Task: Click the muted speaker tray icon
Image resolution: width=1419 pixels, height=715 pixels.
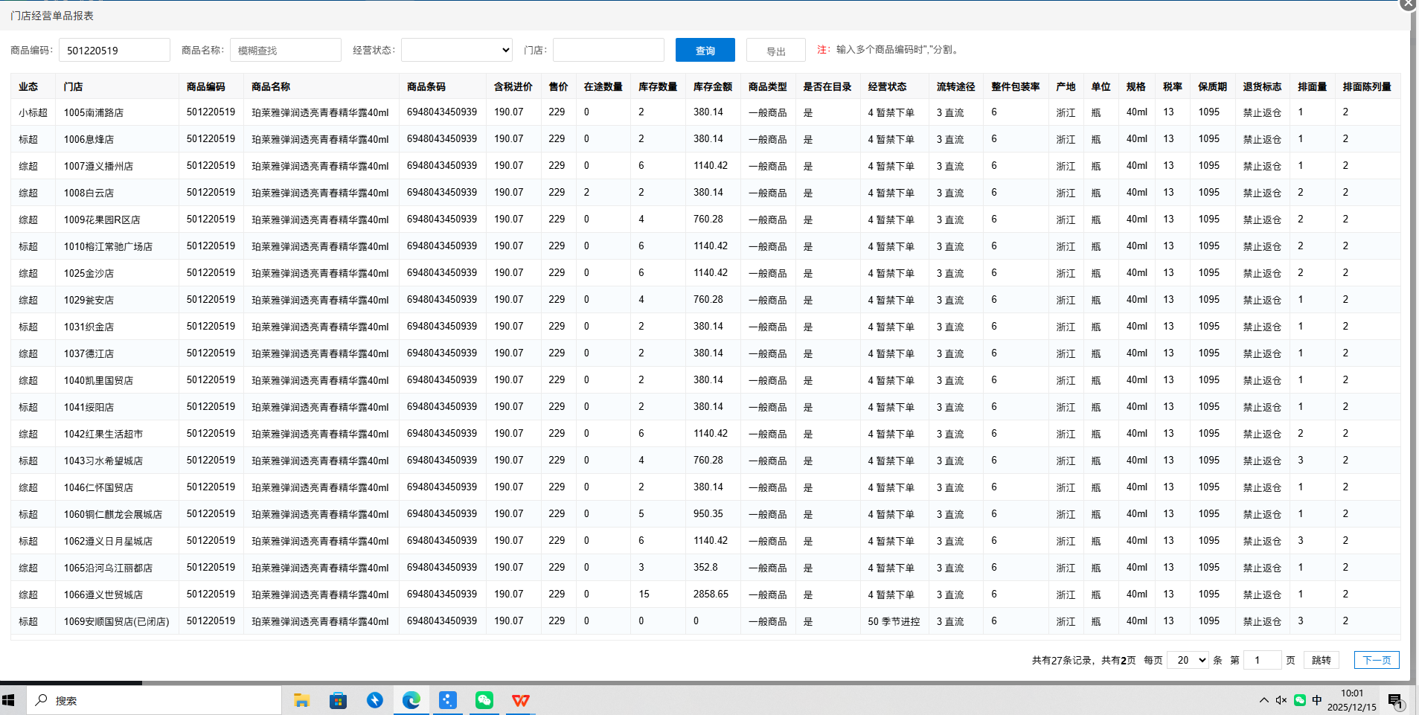Action: pyautogui.click(x=1281, y=700)
